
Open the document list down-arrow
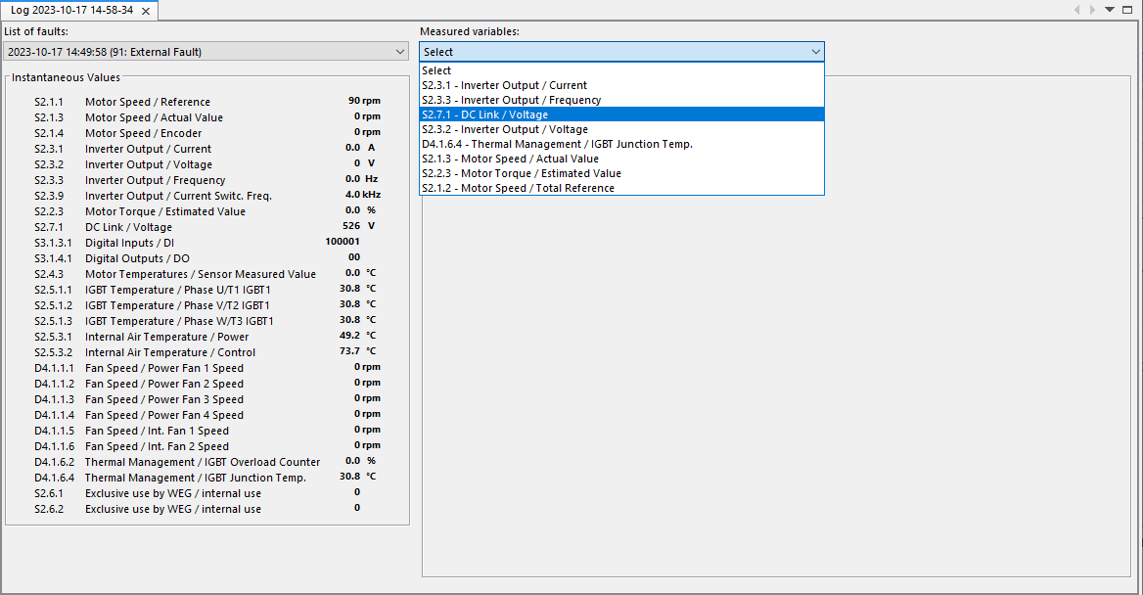1110,10
